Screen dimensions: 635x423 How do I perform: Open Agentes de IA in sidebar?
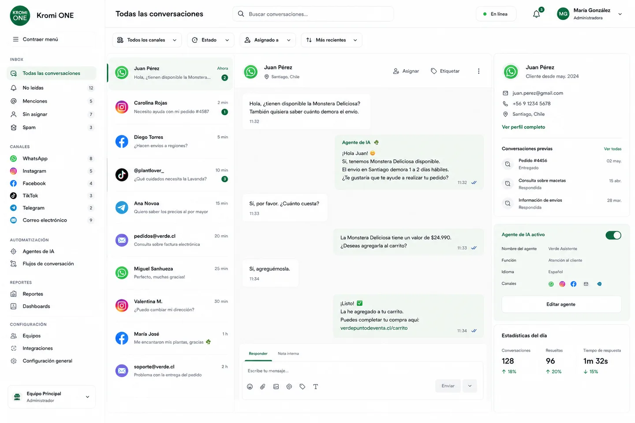tap(52, 252)
